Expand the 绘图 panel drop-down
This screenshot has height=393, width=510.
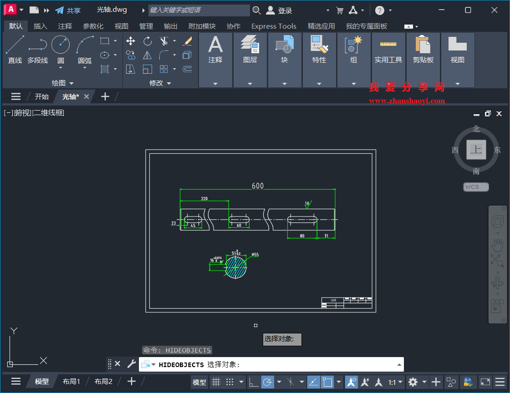[71, 83]
